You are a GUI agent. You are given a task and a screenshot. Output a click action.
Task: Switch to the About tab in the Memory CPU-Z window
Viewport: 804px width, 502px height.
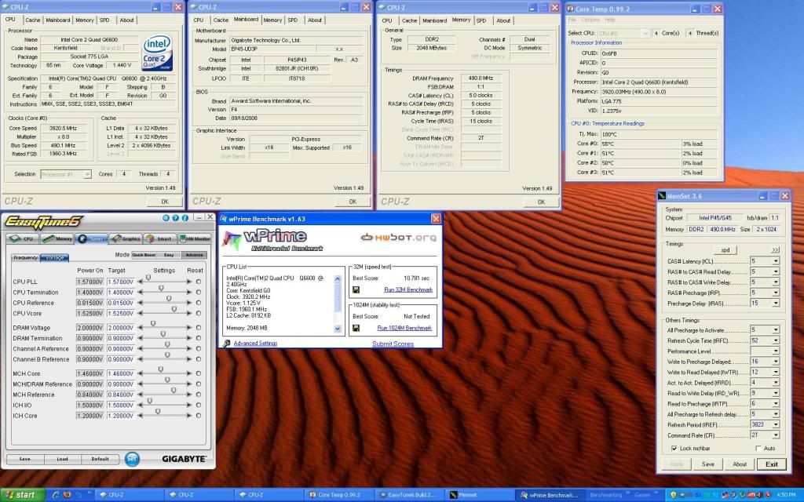[x=503, y=20]
